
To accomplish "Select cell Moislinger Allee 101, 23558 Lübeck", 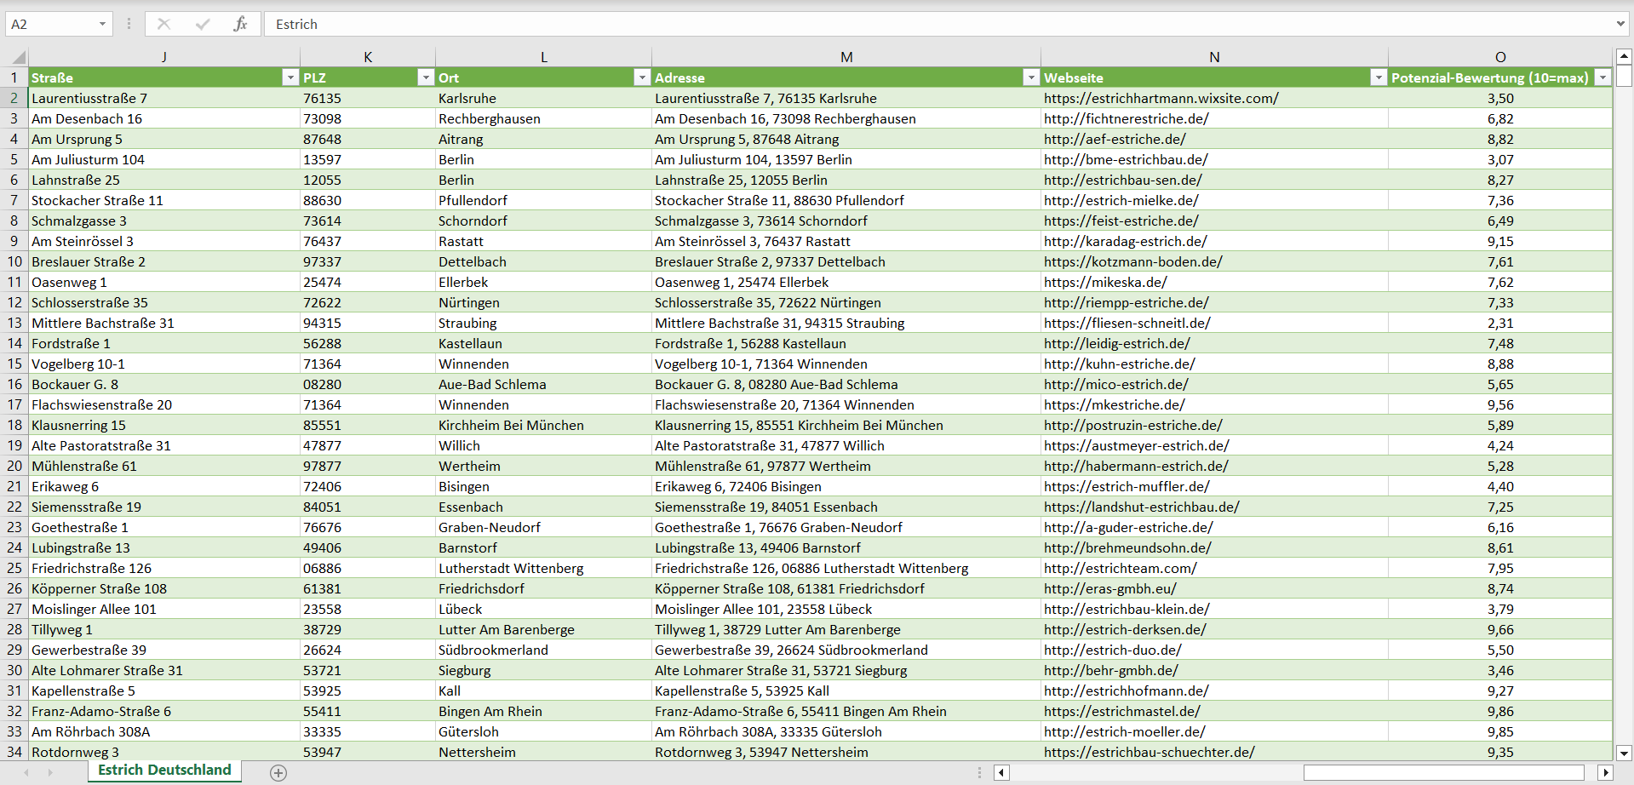I will point(846,609).
